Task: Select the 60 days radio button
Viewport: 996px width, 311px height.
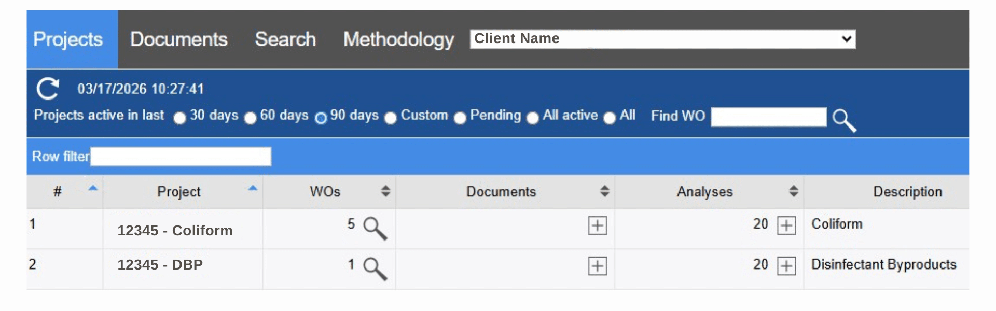Action: [x=250, y=118]
